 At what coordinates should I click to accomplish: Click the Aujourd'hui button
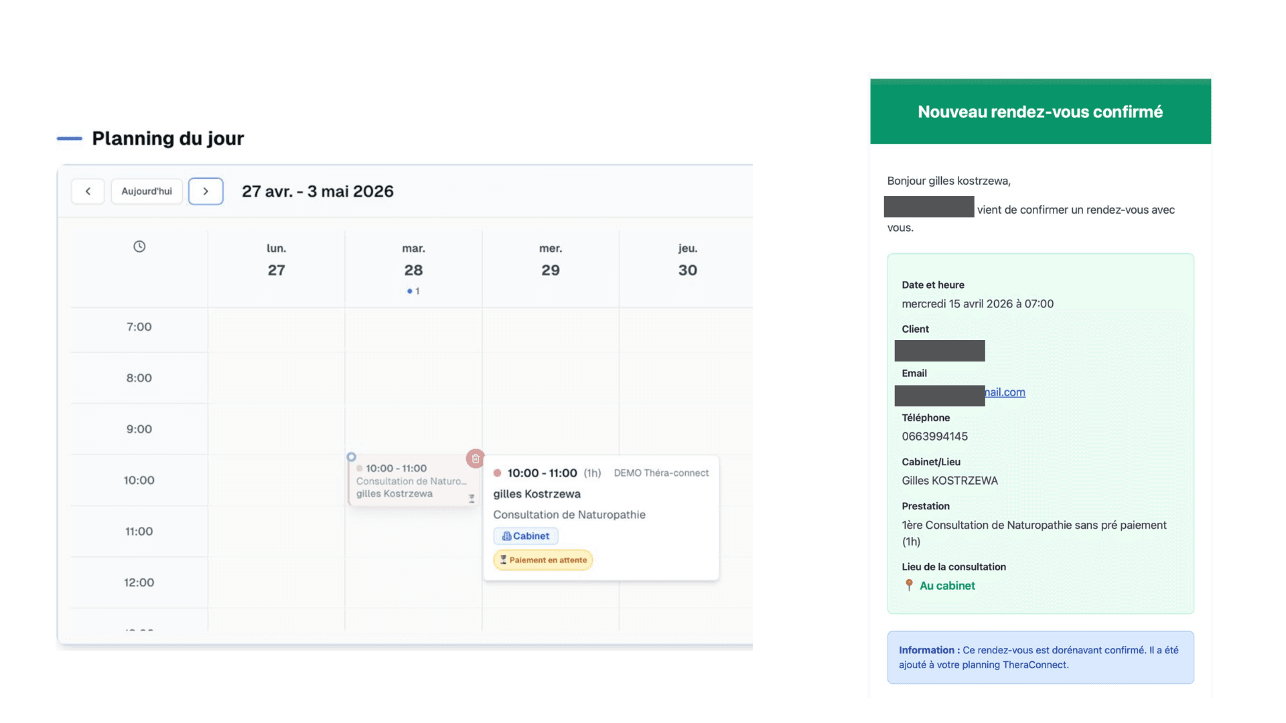coord(147,191)
